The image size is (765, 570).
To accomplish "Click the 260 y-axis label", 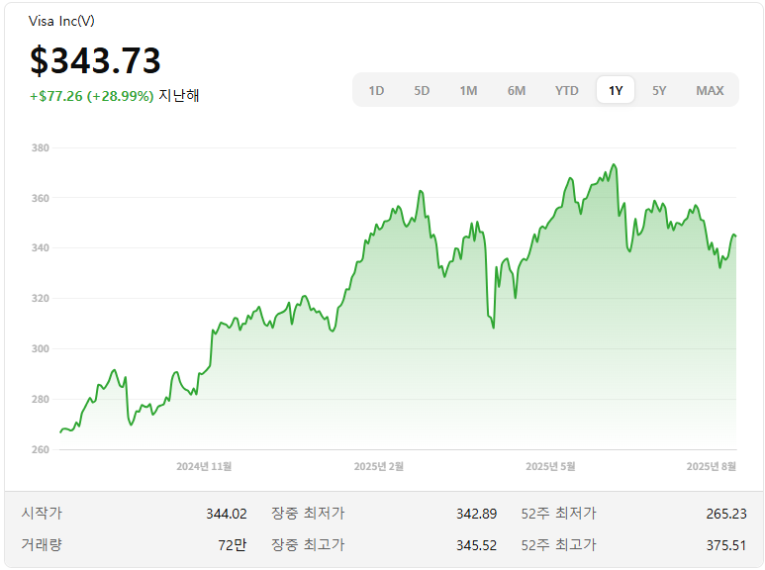I will point(41,449).
